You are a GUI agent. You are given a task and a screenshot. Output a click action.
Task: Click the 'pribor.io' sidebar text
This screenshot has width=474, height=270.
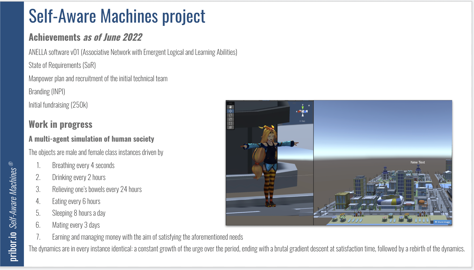13,246
